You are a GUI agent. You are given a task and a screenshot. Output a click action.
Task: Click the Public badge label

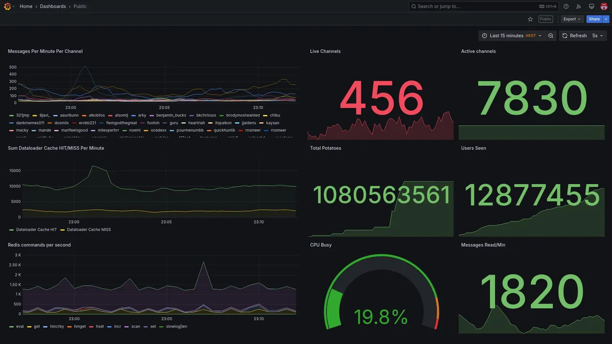pyautogui.click(x=546, y=19)
